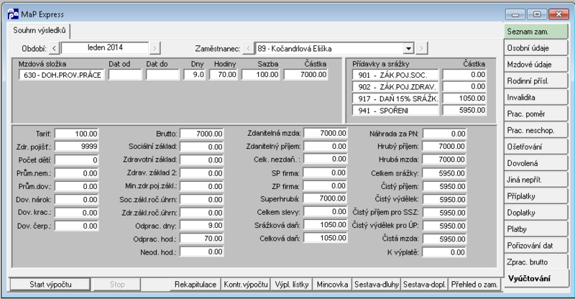Select the 630 - DOH.PROV.PRÁCE row field

62,75
